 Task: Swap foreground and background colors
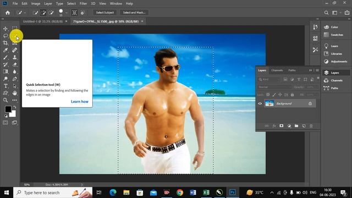pyautogui.click(x=15, y=107)
